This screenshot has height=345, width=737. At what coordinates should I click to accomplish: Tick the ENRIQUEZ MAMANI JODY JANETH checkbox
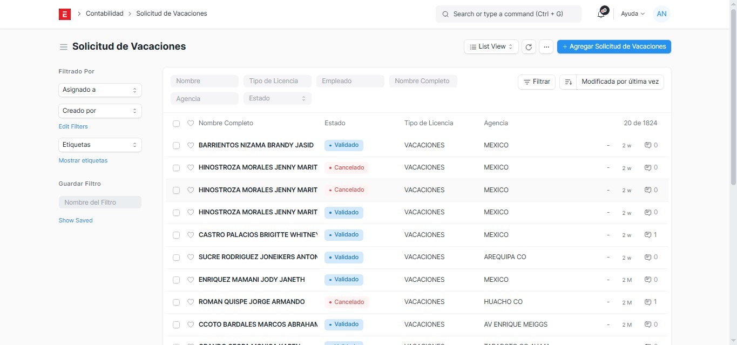click(x=176, y=280)
